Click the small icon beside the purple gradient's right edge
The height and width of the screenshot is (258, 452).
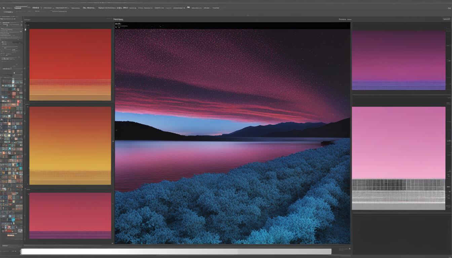click(x=449, y=61)
